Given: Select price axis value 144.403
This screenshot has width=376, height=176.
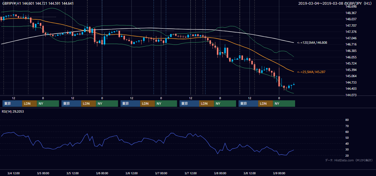Looking at the screenshot, I should [351, 89].
